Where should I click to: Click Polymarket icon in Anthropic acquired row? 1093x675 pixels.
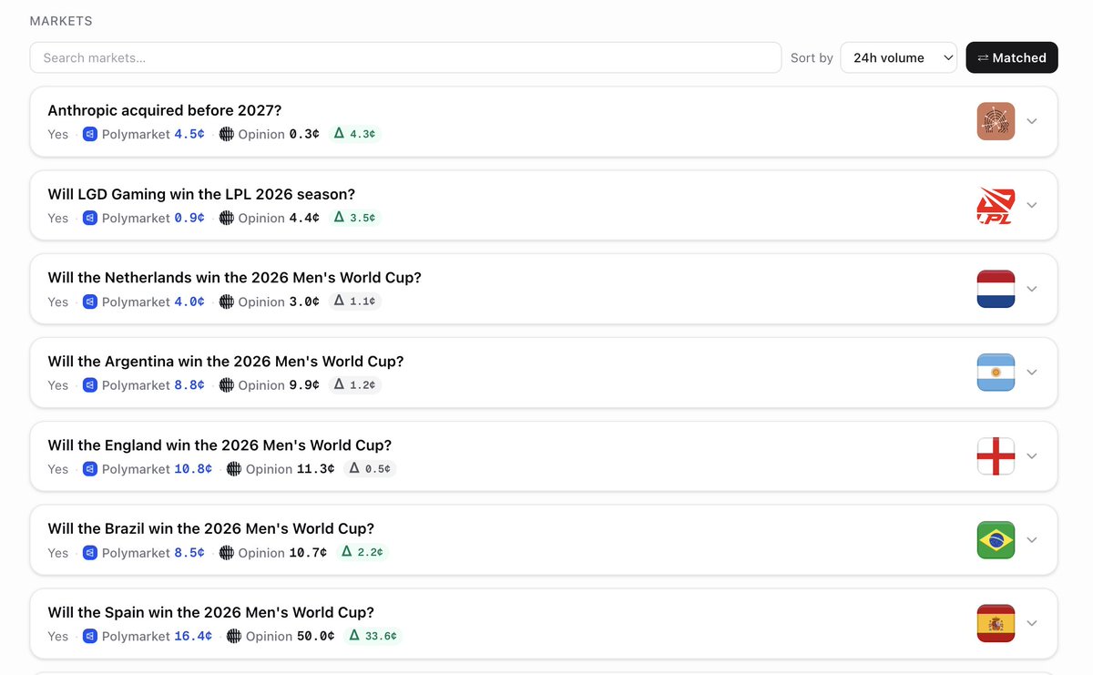click(x=90, y=134)
